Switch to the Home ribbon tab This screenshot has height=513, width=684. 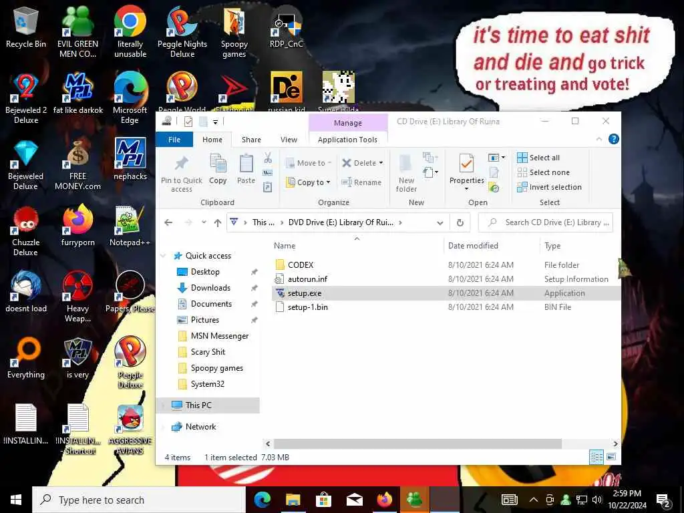(x=212, y=140)
